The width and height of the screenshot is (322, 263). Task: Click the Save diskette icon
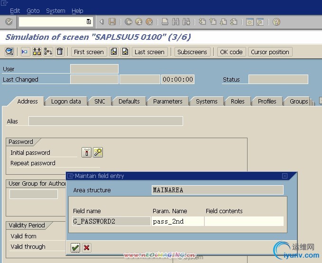112,21
